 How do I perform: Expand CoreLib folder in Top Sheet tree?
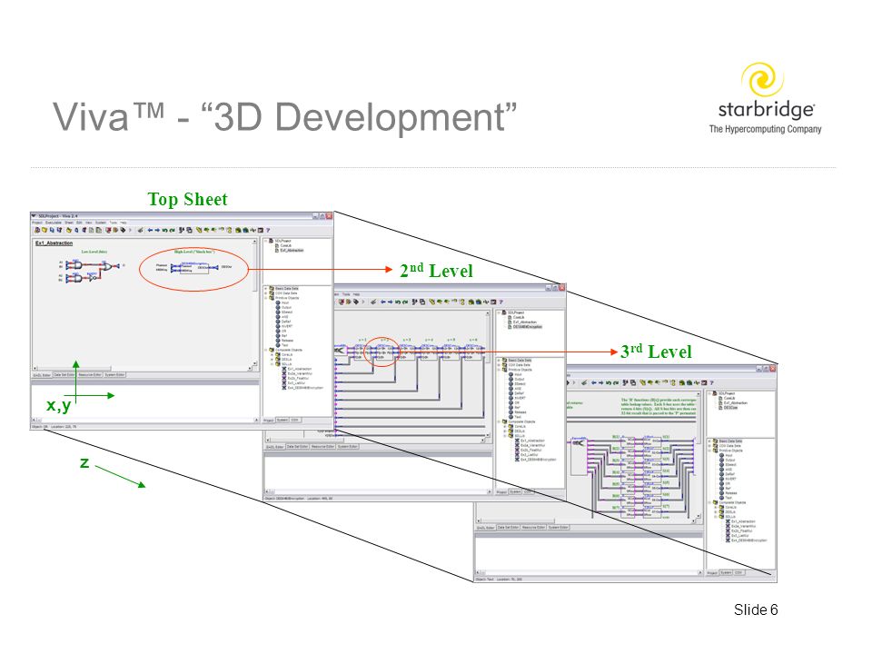(x=272, y=355)
